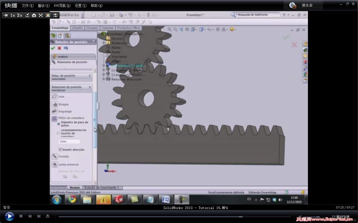Toggle fullscreen from the overlay toolbar

pos(41,15)
